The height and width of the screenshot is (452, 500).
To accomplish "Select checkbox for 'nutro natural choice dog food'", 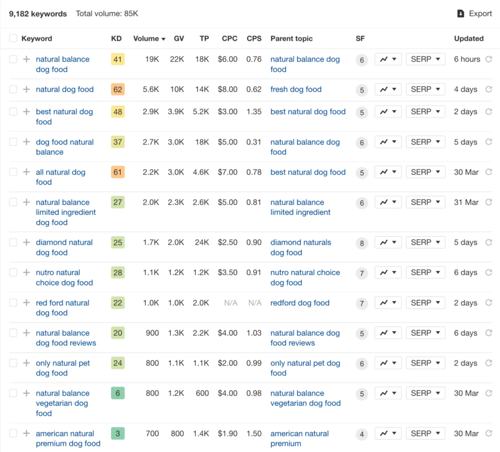I will tap(13, 272).
